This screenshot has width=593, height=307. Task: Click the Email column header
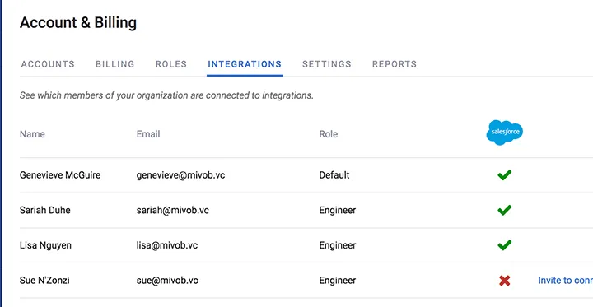coord(148,134)
